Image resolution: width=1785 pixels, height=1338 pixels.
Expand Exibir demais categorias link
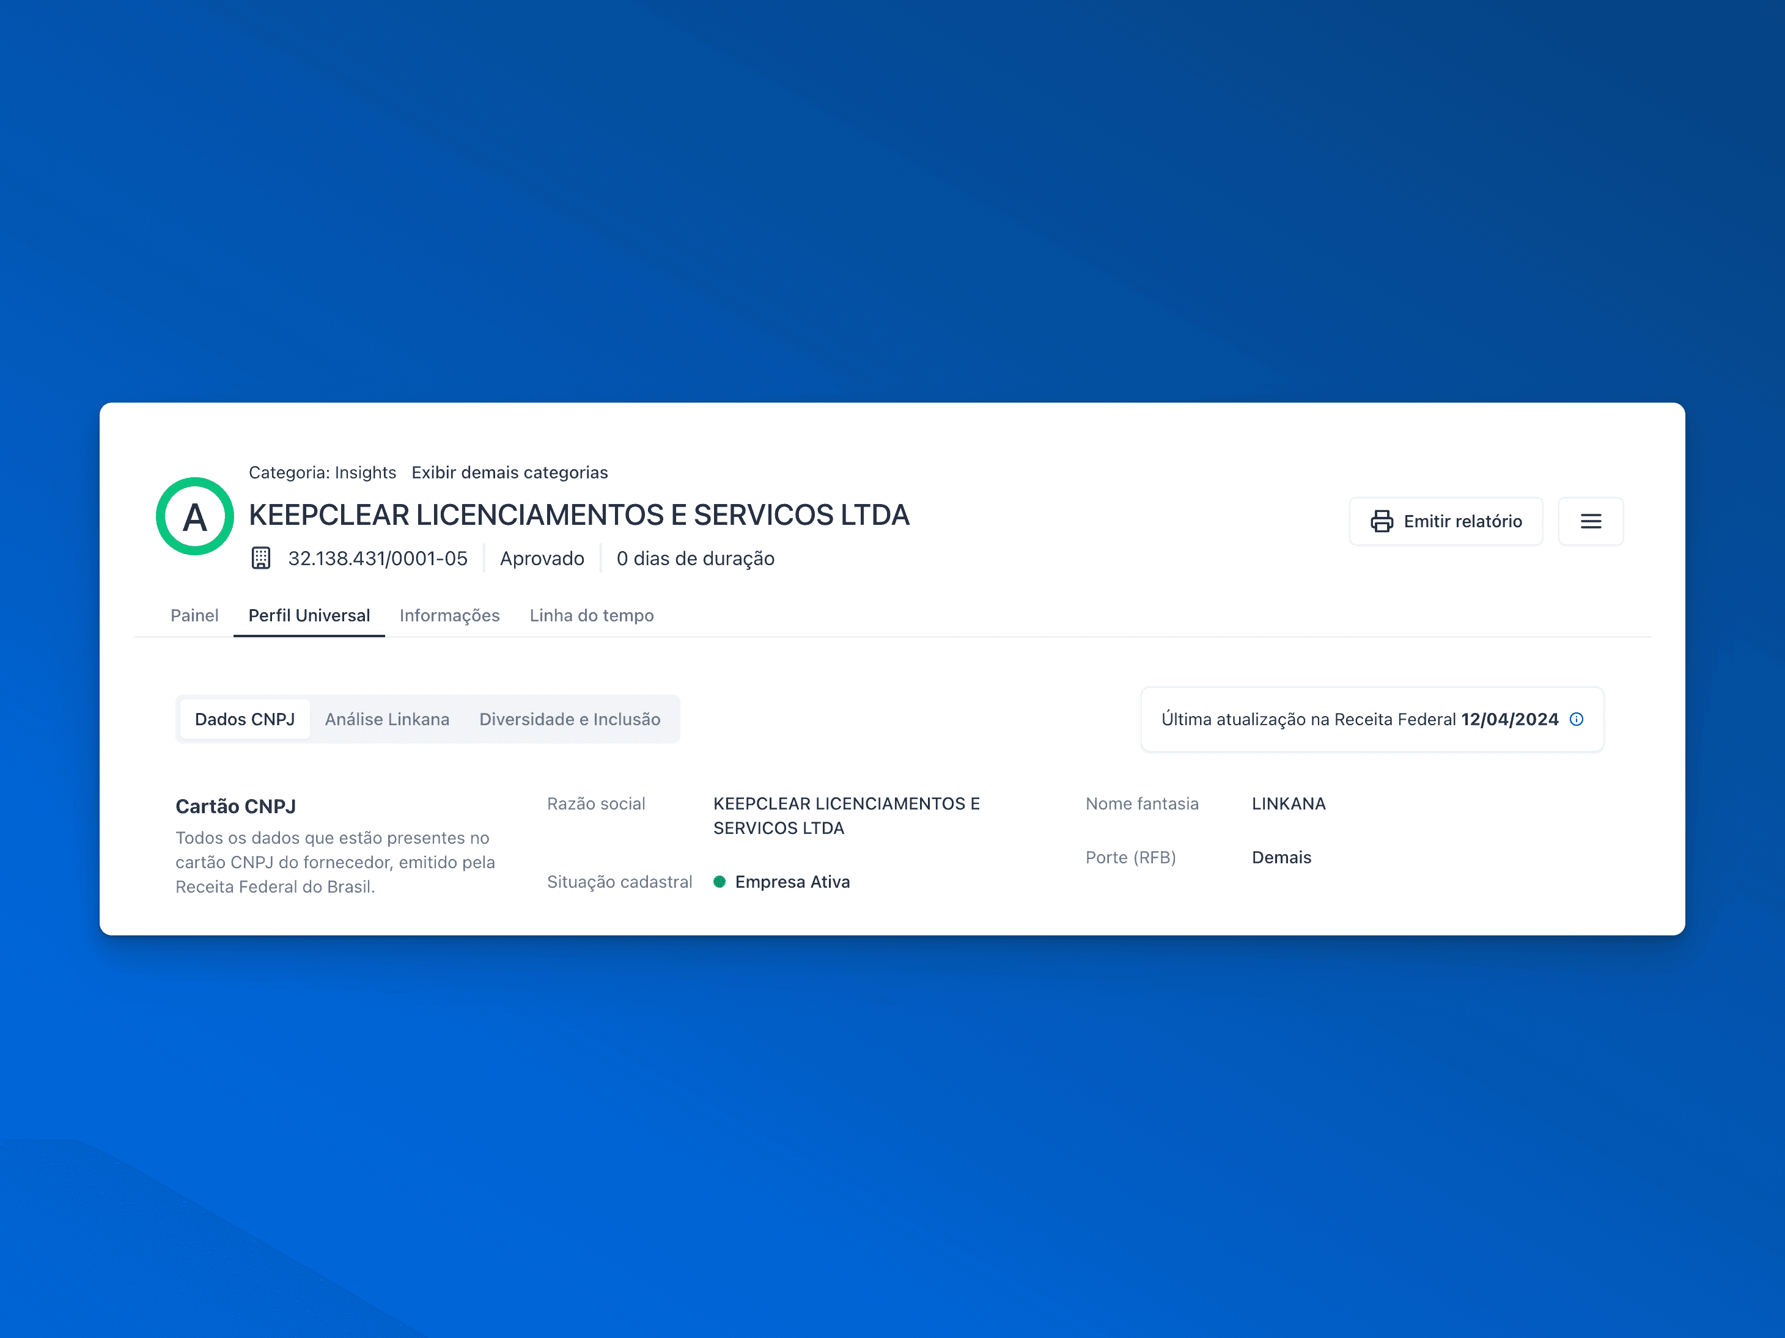(x=509, y=473)
